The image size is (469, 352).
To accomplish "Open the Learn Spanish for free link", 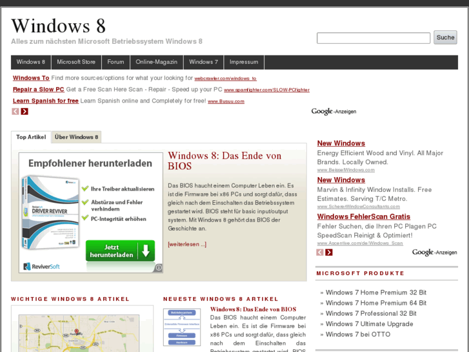I will point(45,101).
